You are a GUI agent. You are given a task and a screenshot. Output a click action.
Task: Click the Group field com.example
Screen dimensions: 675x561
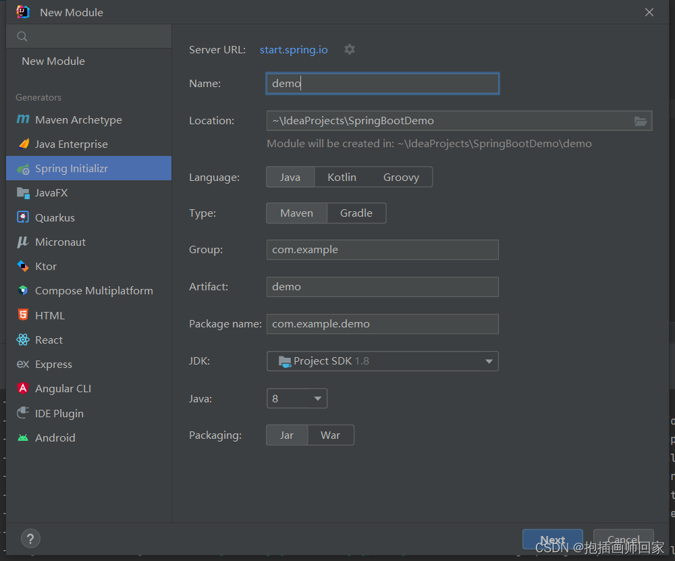pos(383,250)
